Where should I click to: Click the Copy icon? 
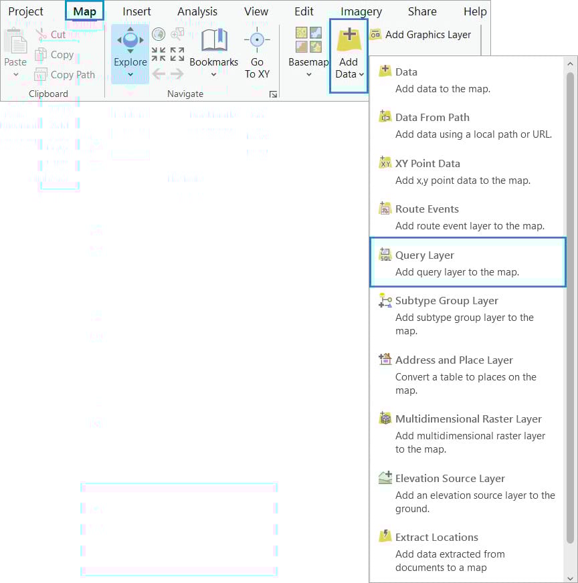41,55
